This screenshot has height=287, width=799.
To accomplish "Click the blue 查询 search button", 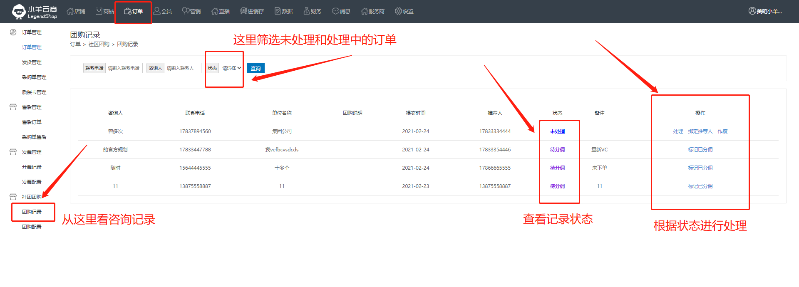I will [256, 68].
